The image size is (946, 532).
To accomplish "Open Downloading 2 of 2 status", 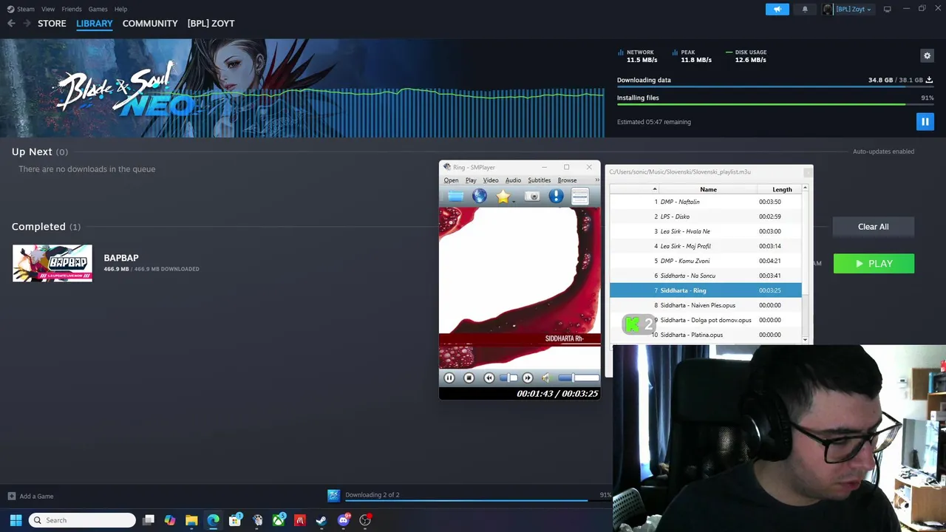I will pos(372,495).
